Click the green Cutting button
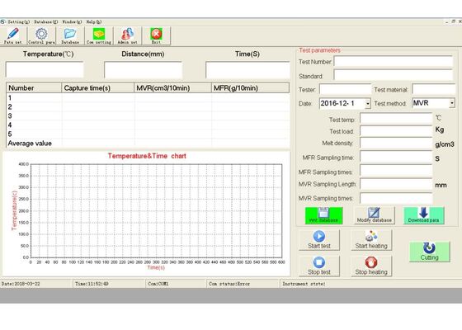Image resolution: width=462 pixels, height=330 pixels. (x=429, y=252)
